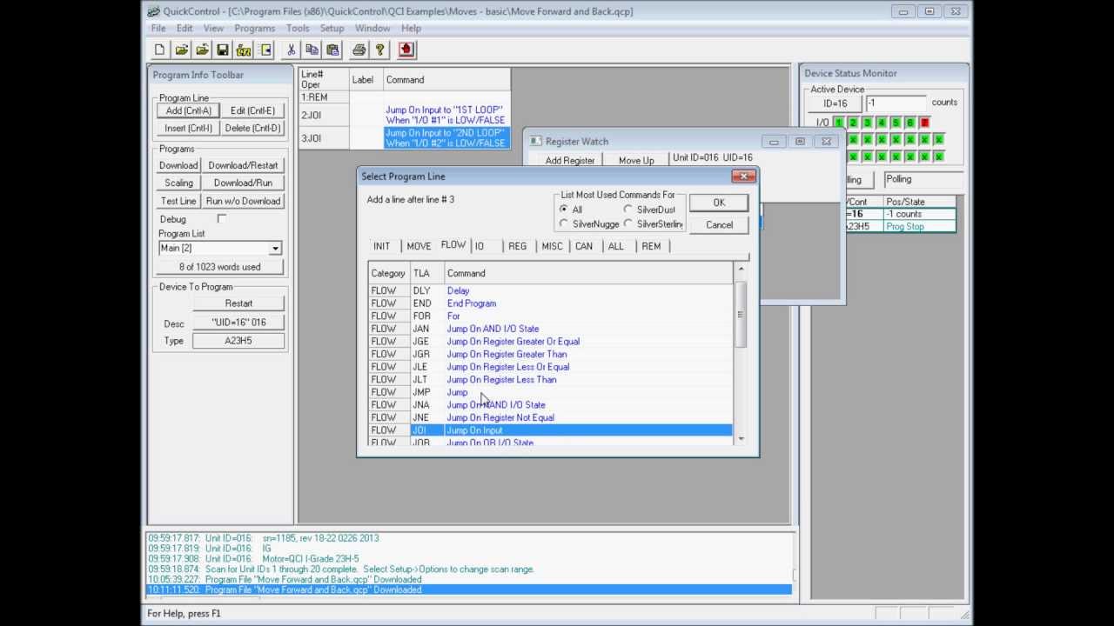Select the All radio button

tap(564, 210)
